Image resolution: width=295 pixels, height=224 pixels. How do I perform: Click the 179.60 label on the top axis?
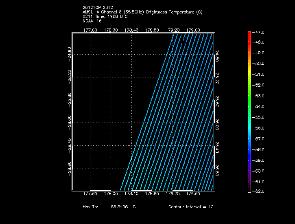193,30
